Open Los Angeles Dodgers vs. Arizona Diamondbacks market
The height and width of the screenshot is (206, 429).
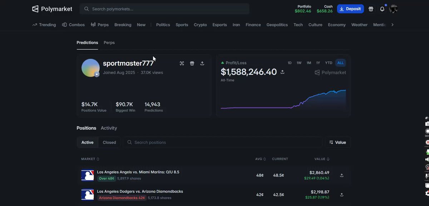tap(140, 191)
